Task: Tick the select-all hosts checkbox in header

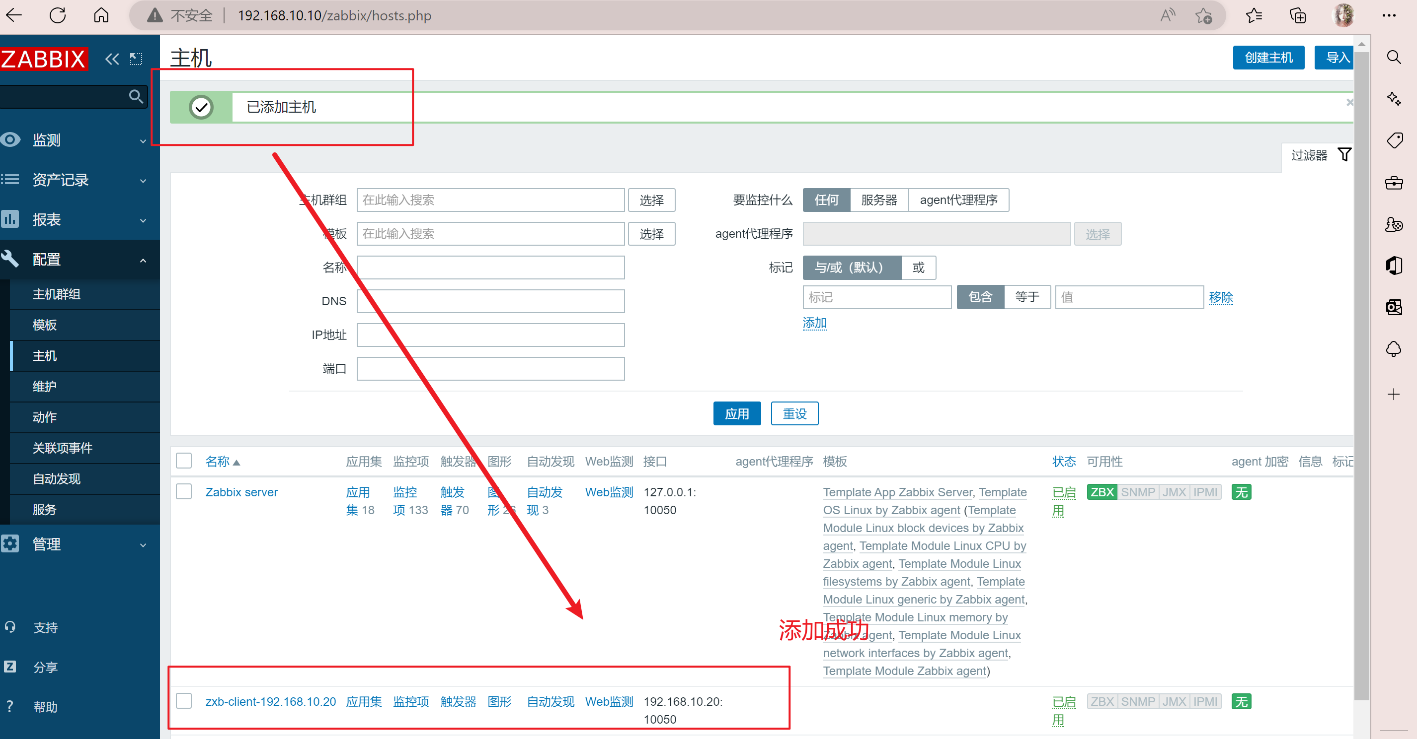Action: [184, 461]
